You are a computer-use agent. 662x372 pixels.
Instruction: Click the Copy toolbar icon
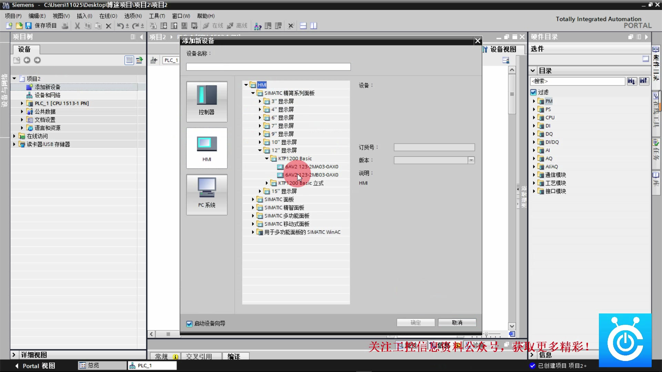(88, 26)
